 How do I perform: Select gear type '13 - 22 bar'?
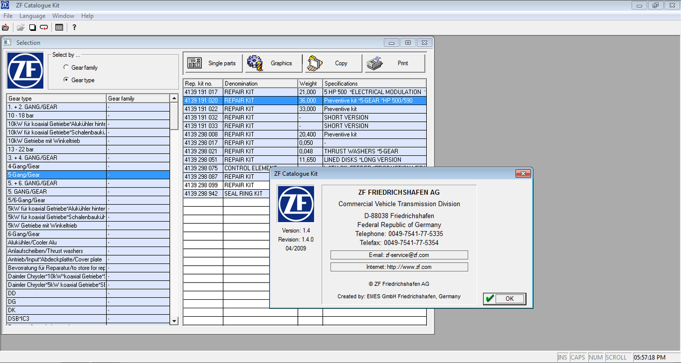tap(88, 149)
